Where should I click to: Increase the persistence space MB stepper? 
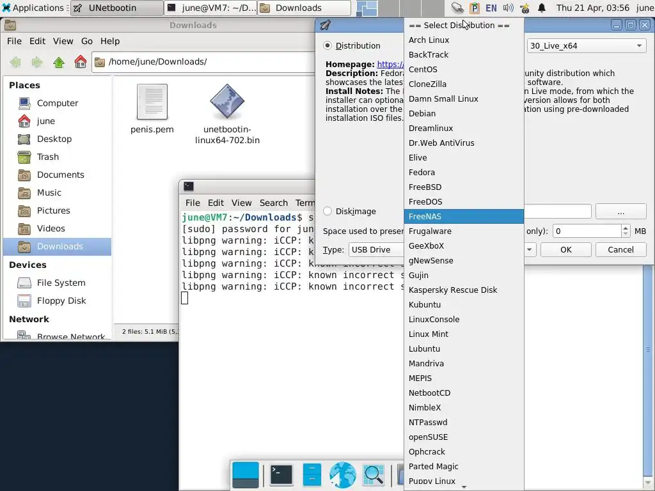[626, 228]
